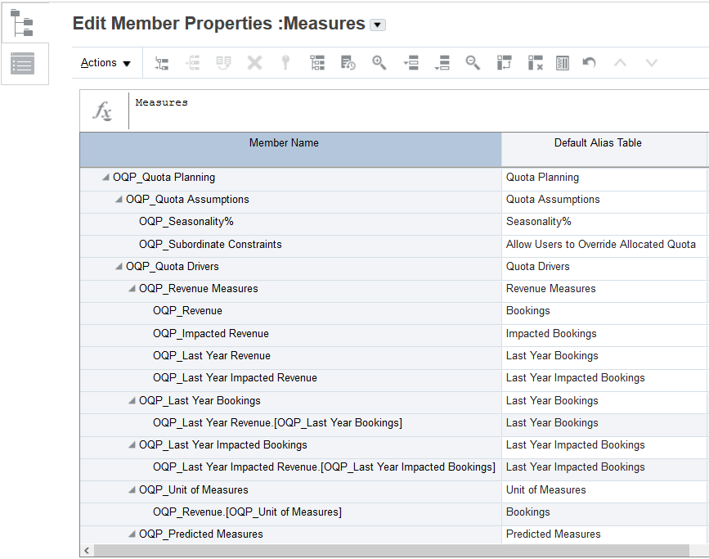Click the Delete member icon
The image size is (709, 559).
click(x=254, y=63)
